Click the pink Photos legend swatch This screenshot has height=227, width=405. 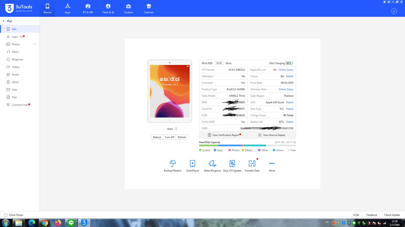(230, 150)
